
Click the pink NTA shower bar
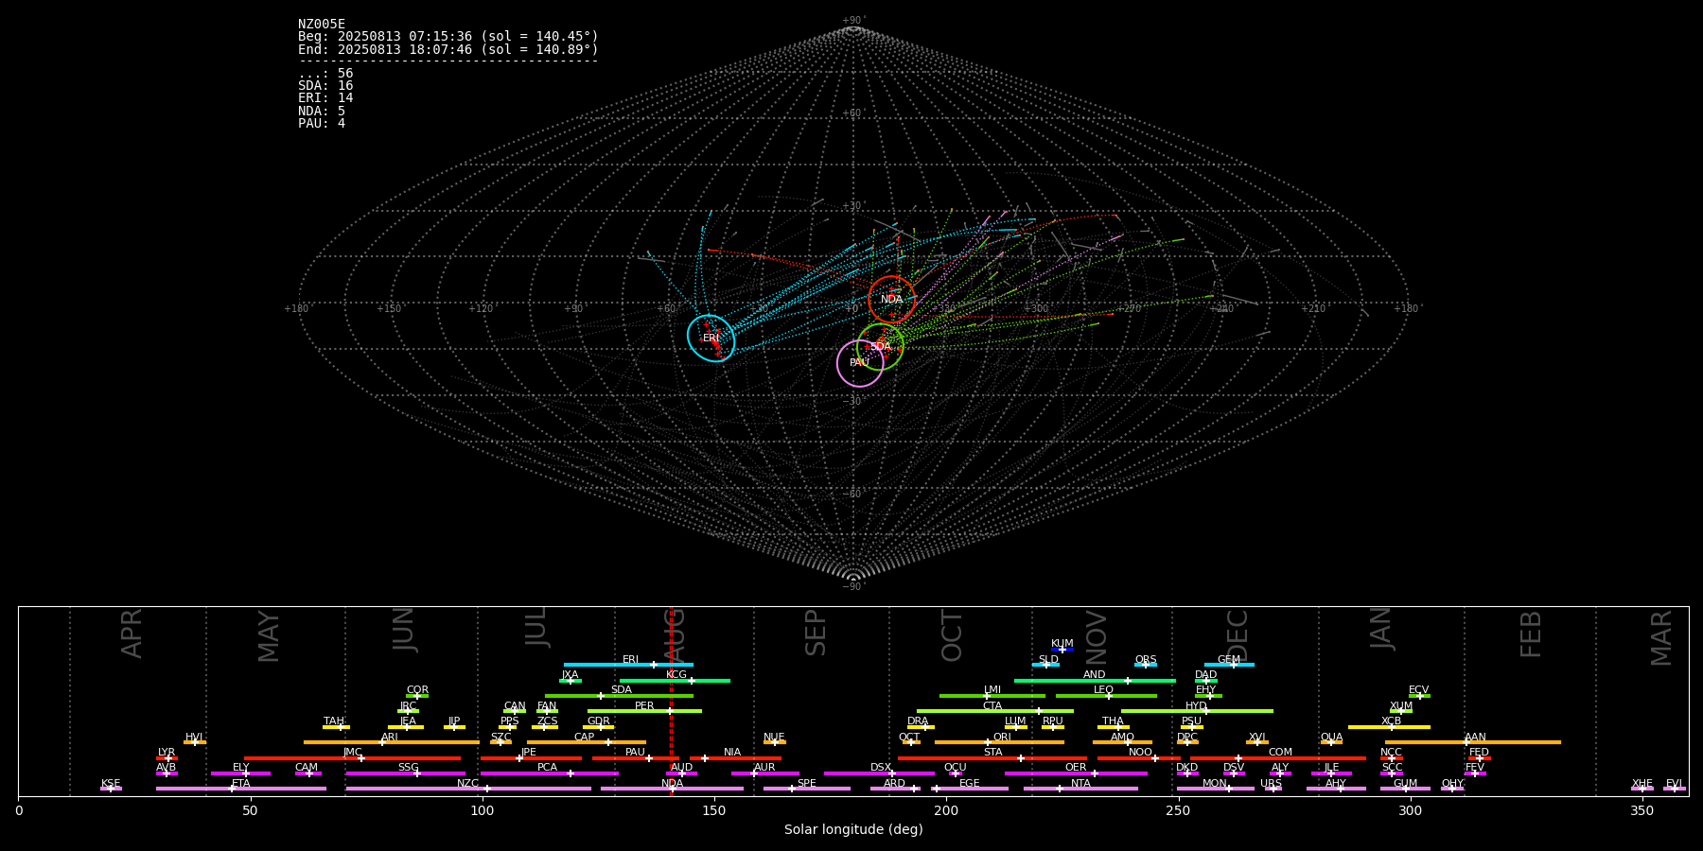[x=1080, y=789]
